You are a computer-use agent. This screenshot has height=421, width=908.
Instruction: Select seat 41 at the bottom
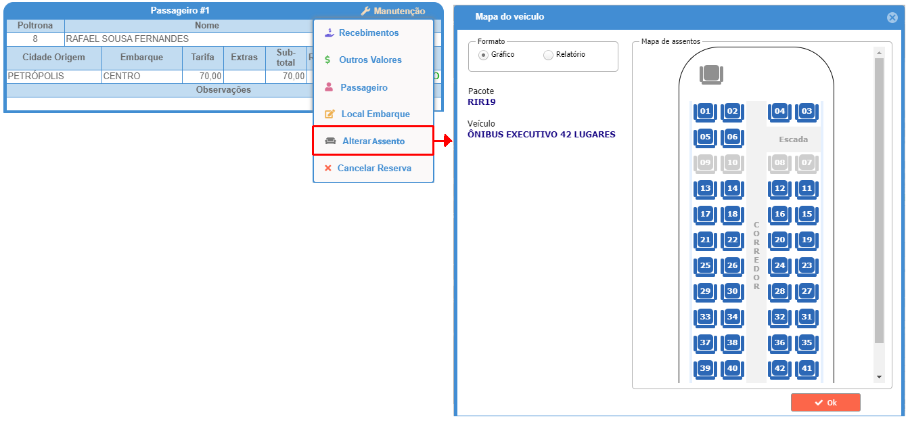point(807,369)
